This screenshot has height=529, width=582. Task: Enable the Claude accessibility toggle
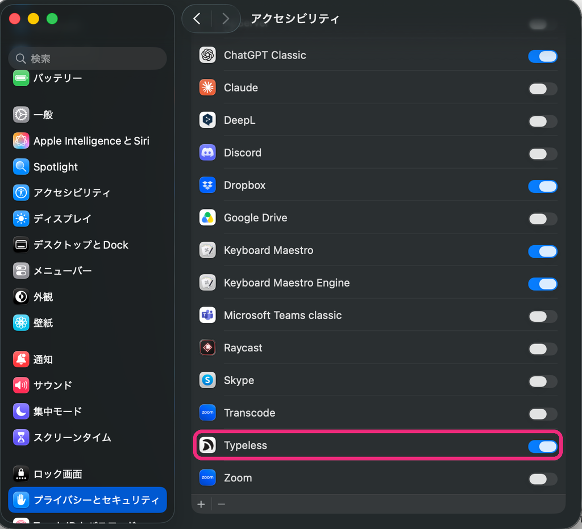coord(543,89)
